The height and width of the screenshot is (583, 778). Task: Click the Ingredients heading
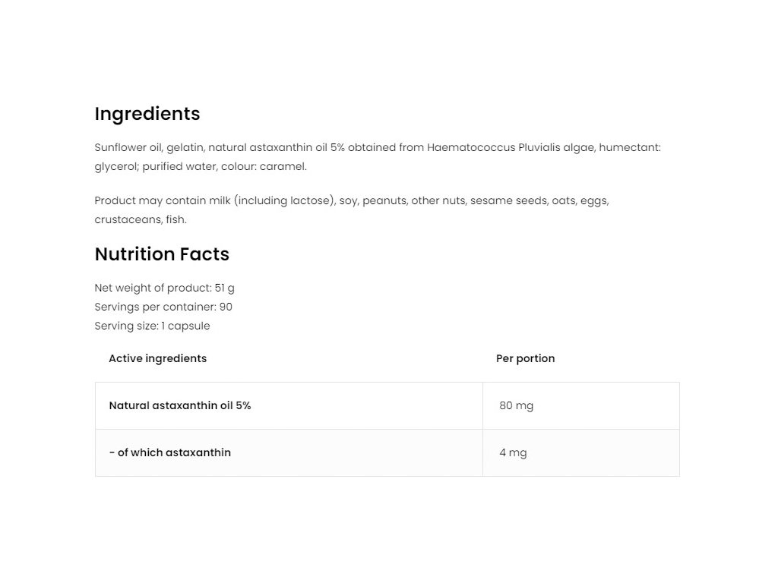147,114
